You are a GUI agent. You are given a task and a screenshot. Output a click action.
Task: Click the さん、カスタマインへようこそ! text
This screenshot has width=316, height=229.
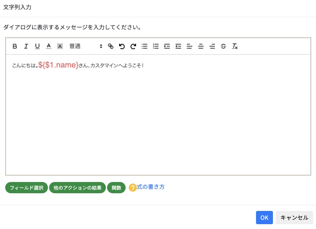point(111,65)
